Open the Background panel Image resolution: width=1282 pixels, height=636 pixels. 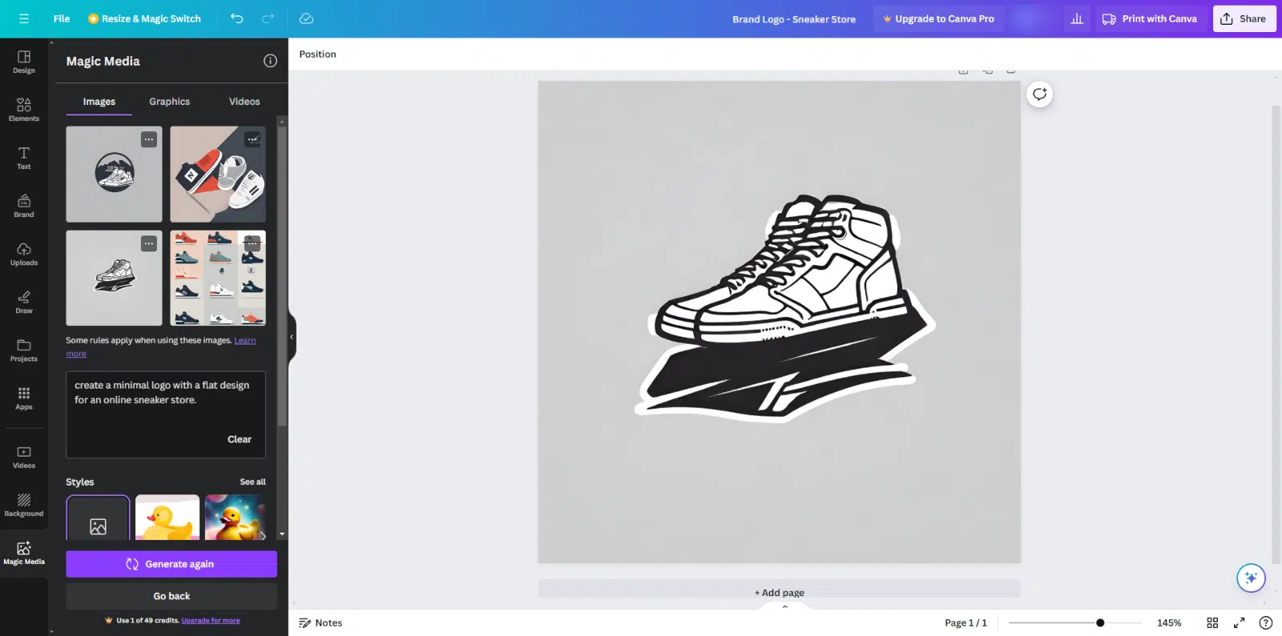24,505
